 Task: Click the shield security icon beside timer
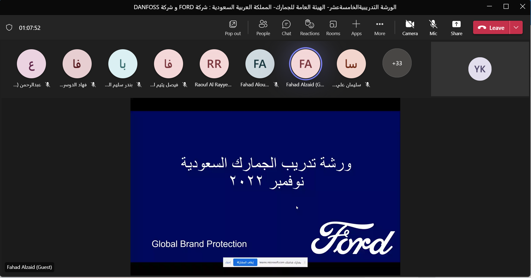pyautogui.click(x=9, y=28)
